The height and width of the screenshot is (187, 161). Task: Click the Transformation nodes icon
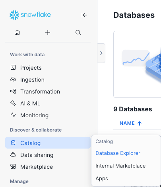click(13, 91)
